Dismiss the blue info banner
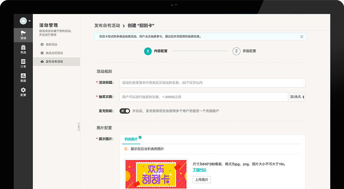This screenshot has width=344, height=189. pos(302,37)
